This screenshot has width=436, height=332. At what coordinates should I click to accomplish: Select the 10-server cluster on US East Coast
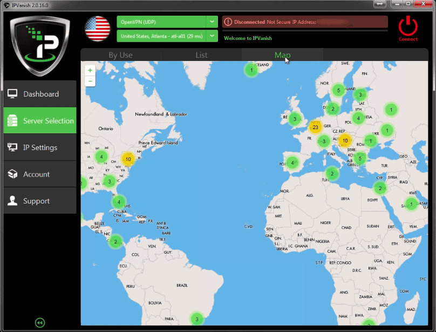pyautogui.click(x=128, y=159)
